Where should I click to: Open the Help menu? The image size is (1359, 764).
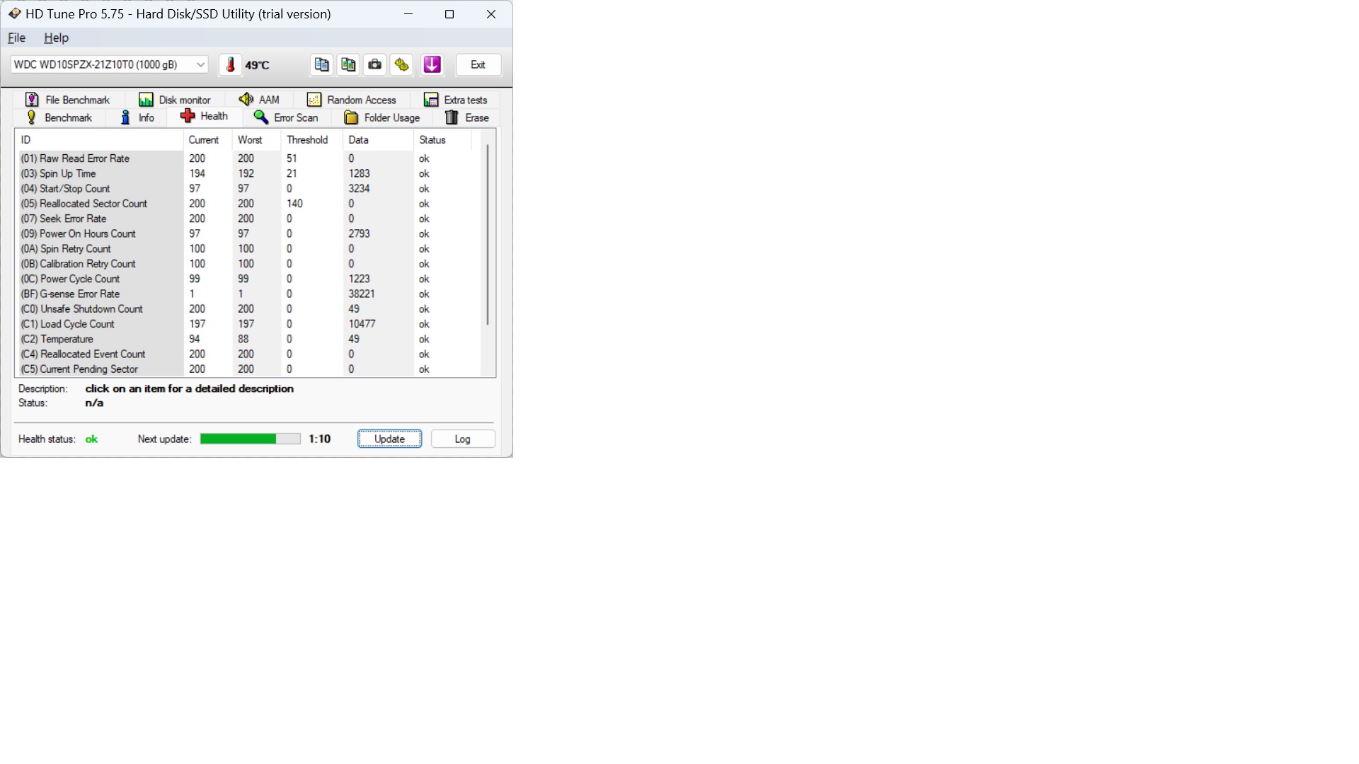coord(56,37)
